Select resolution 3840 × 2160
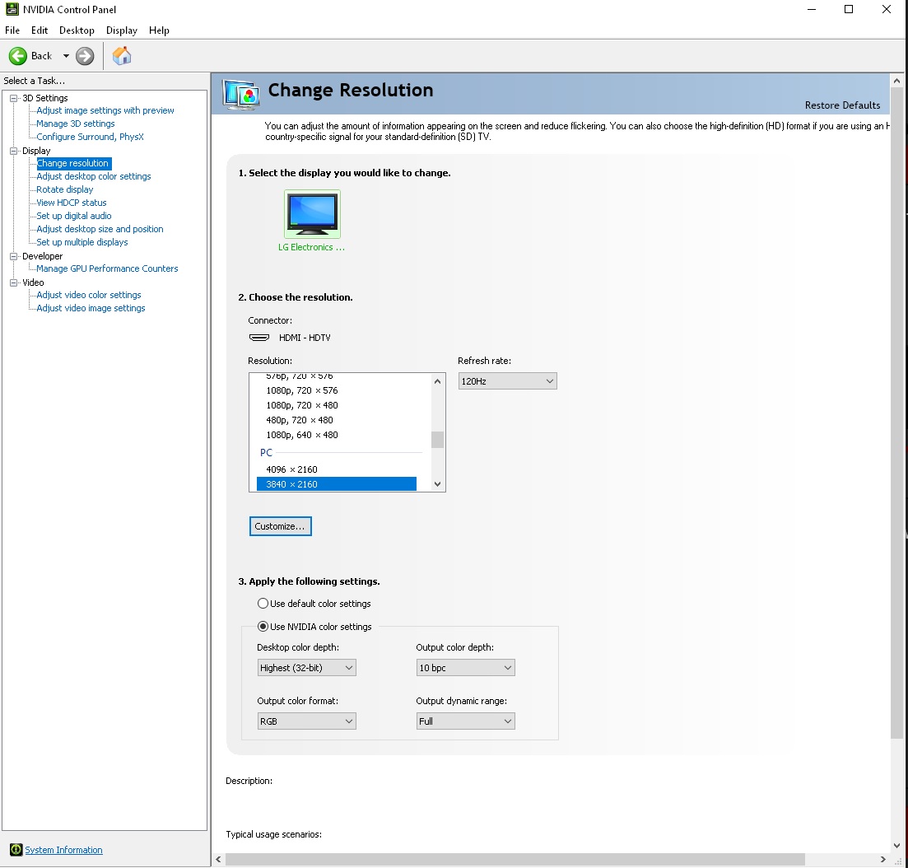Viewport: 908px width, 868px height. (336, 484)
